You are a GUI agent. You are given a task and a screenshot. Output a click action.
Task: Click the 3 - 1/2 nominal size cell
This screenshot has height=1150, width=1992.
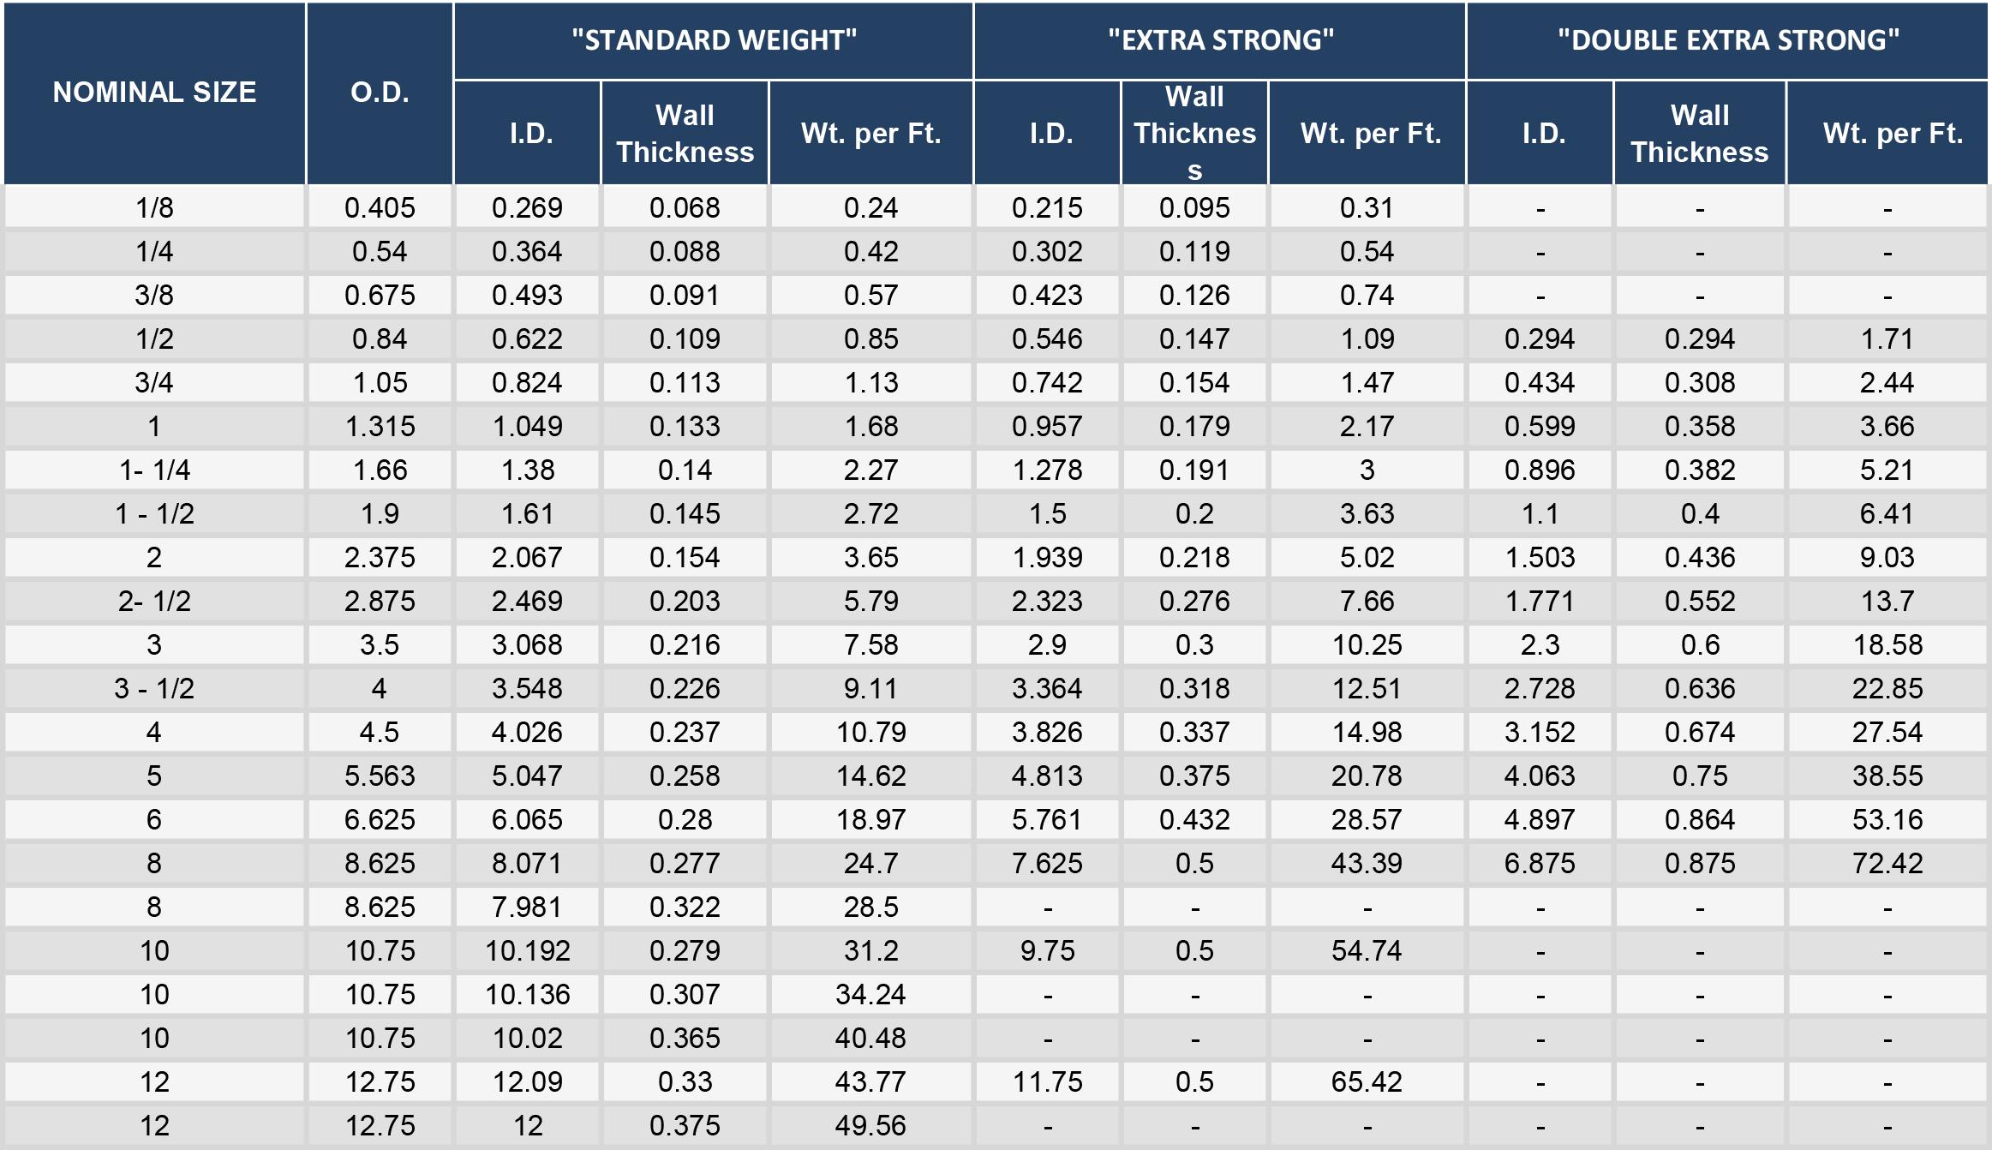pos(154,688)
